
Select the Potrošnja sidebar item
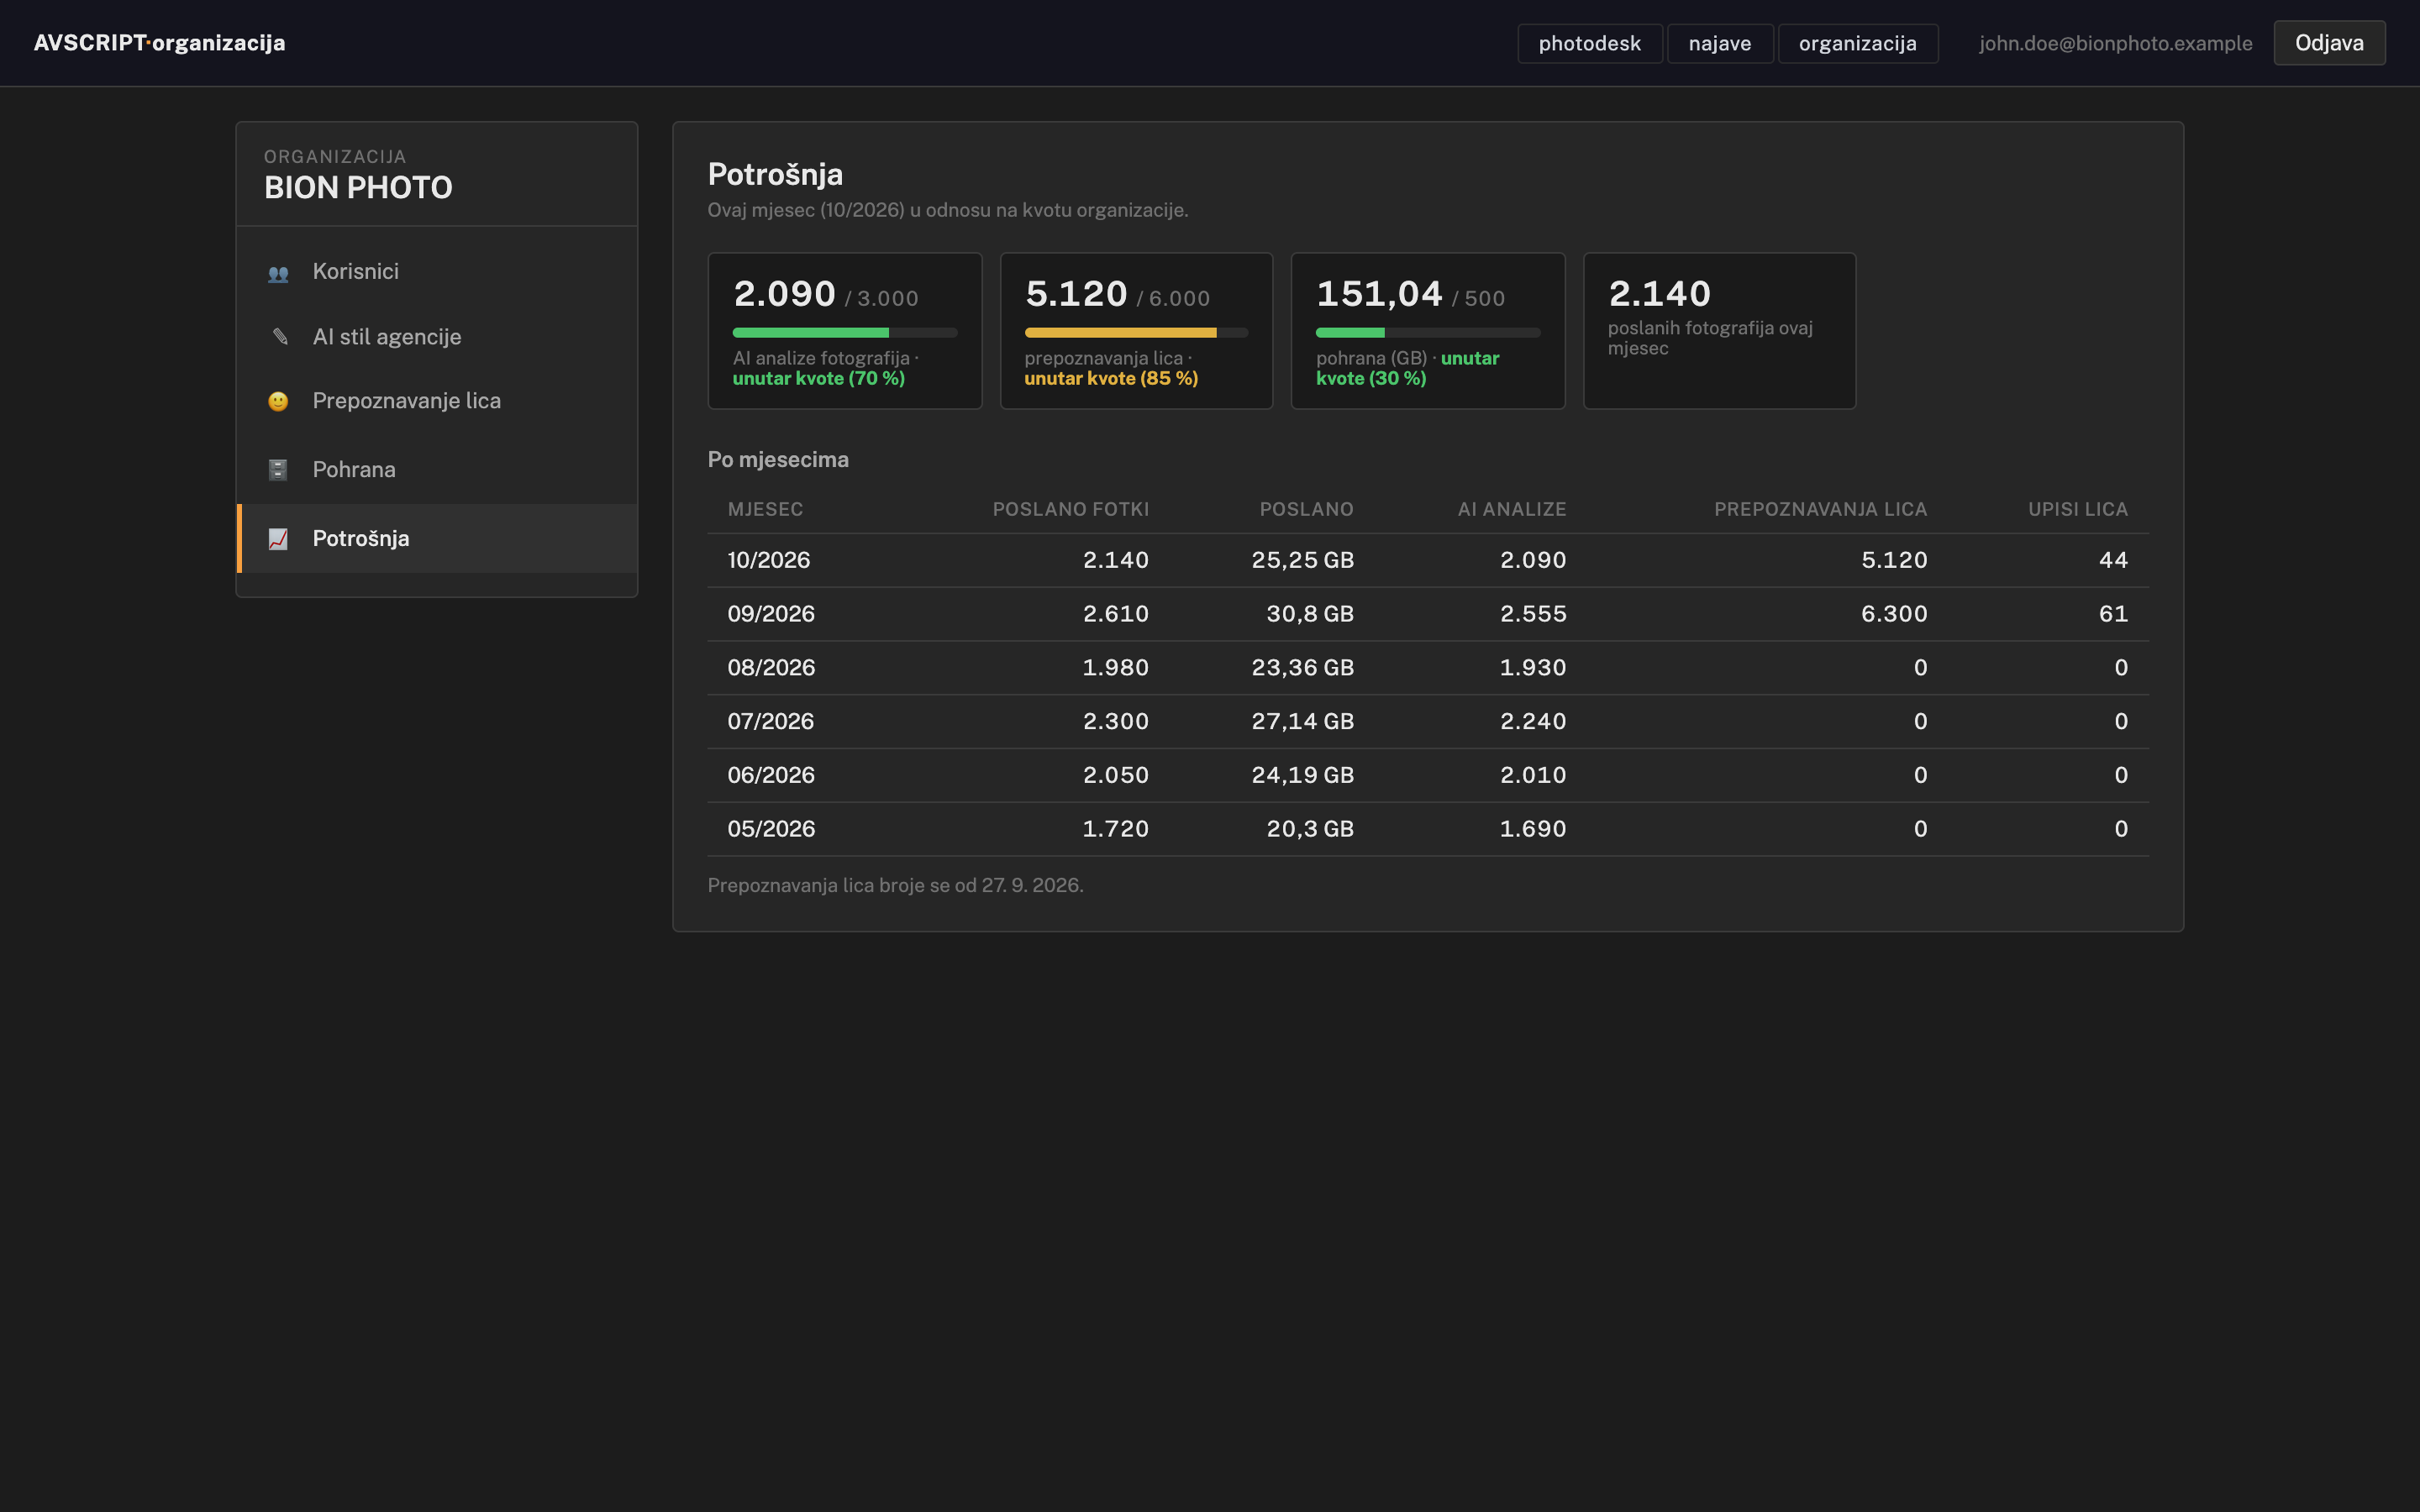coord(437,538)
